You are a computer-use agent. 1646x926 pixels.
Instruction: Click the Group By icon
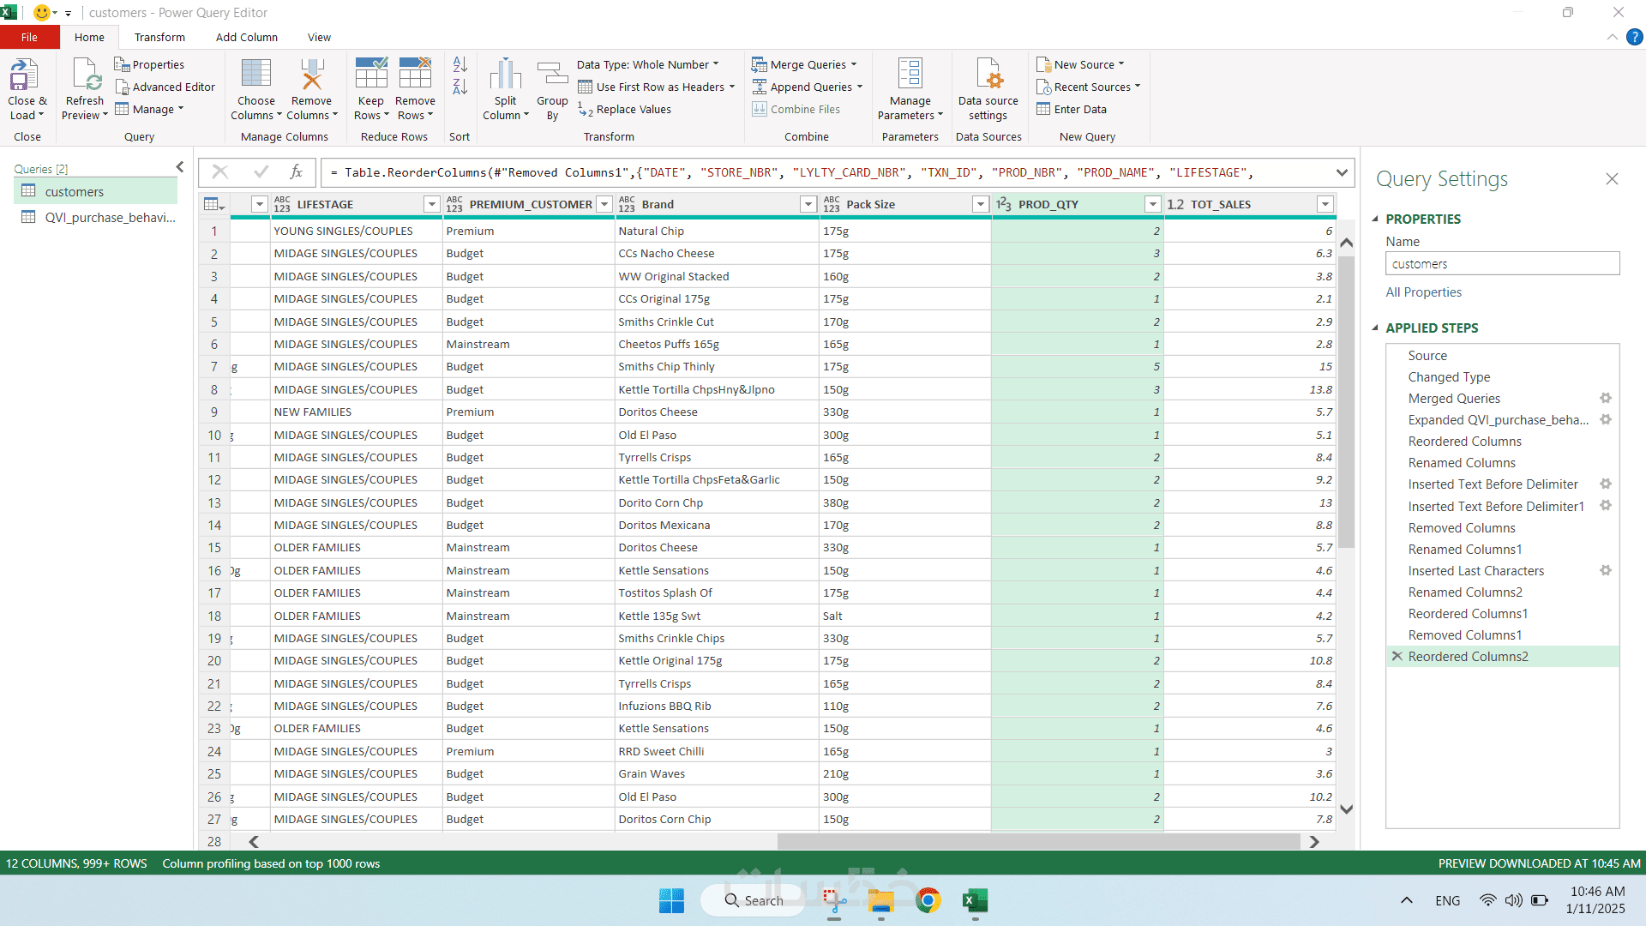pyautogui.click(x=552, y=75)
